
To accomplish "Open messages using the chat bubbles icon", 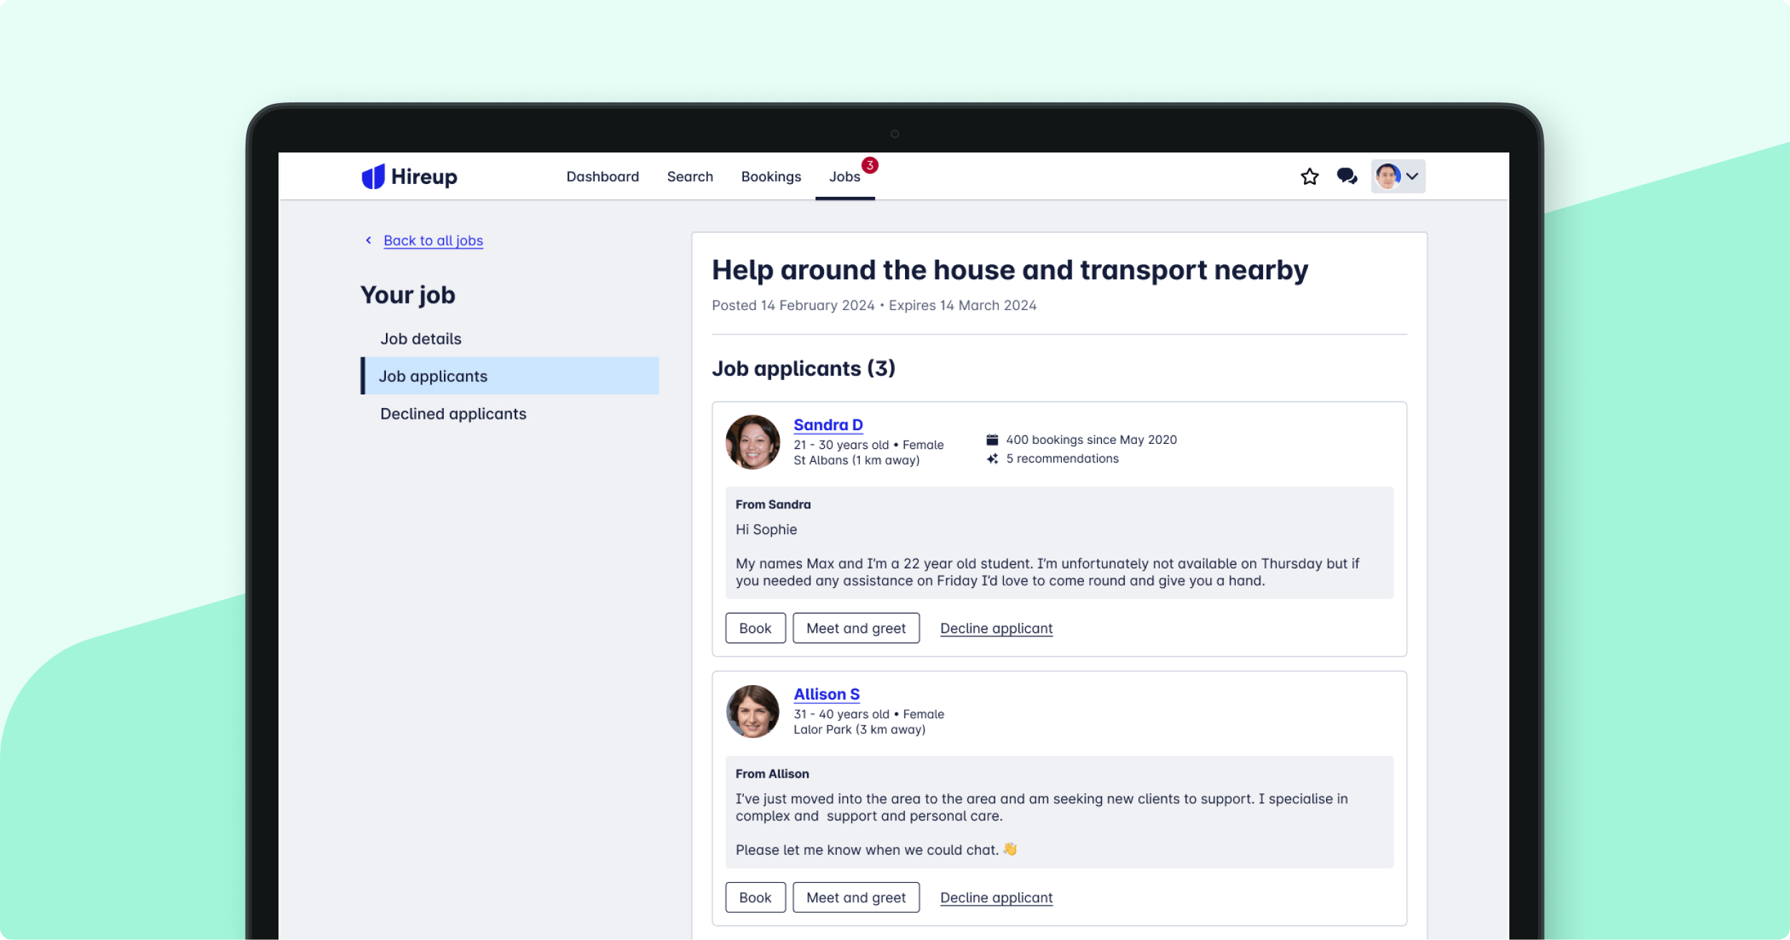I will (1347, 176).
